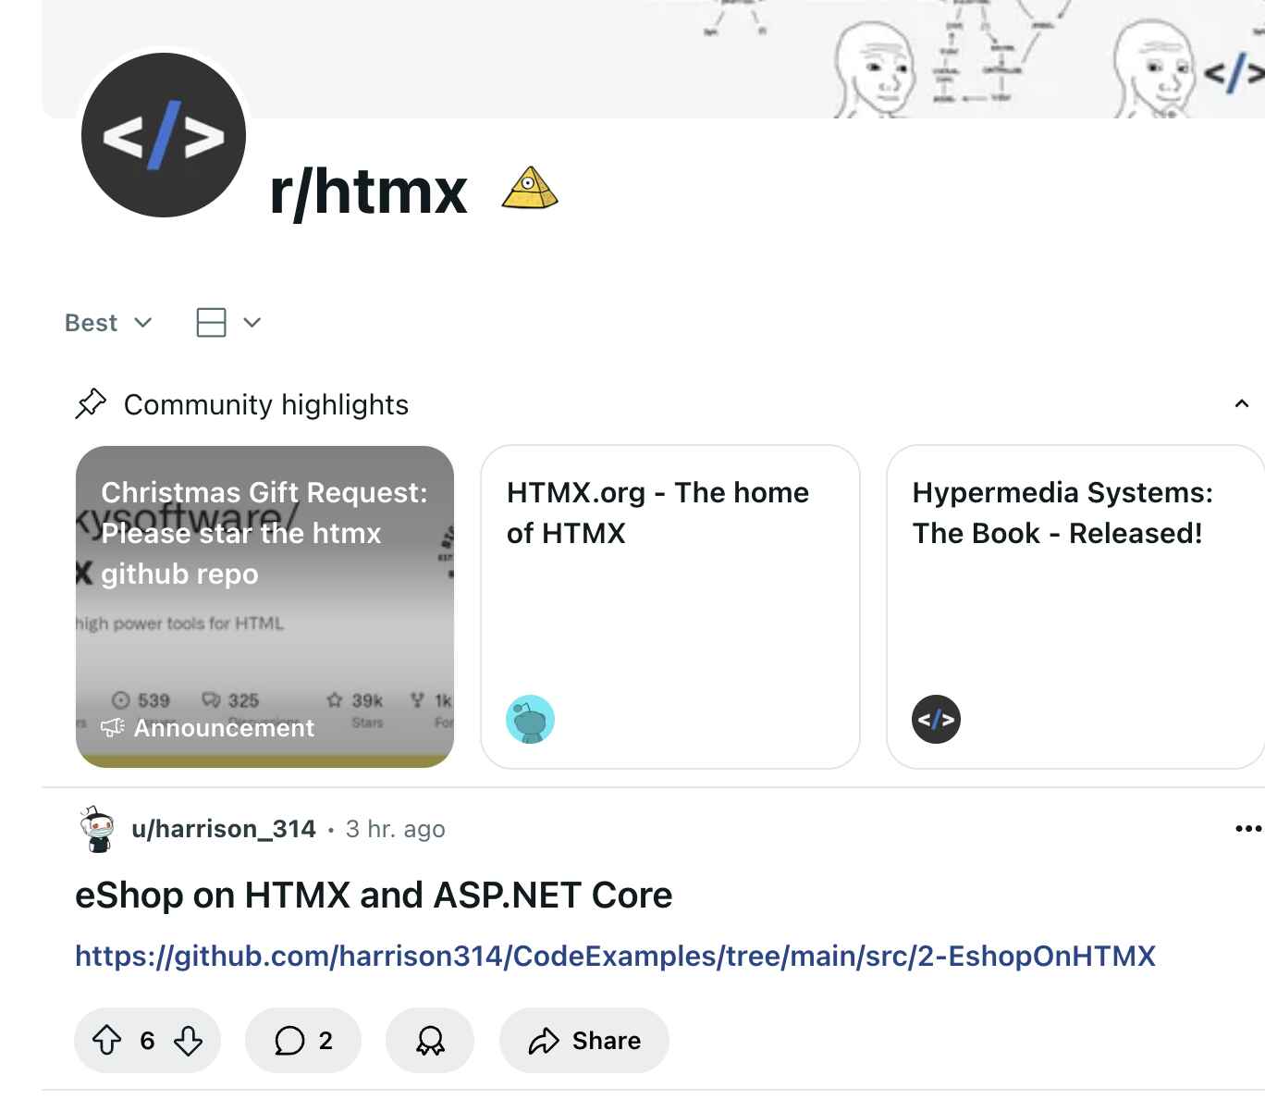This screenshot has height=1112, width=1265.
Task: Follow the github.com EshopOnHTMX link
Action: [x=615, y=956]
